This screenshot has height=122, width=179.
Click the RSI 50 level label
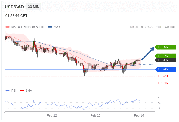click(160, 103)
